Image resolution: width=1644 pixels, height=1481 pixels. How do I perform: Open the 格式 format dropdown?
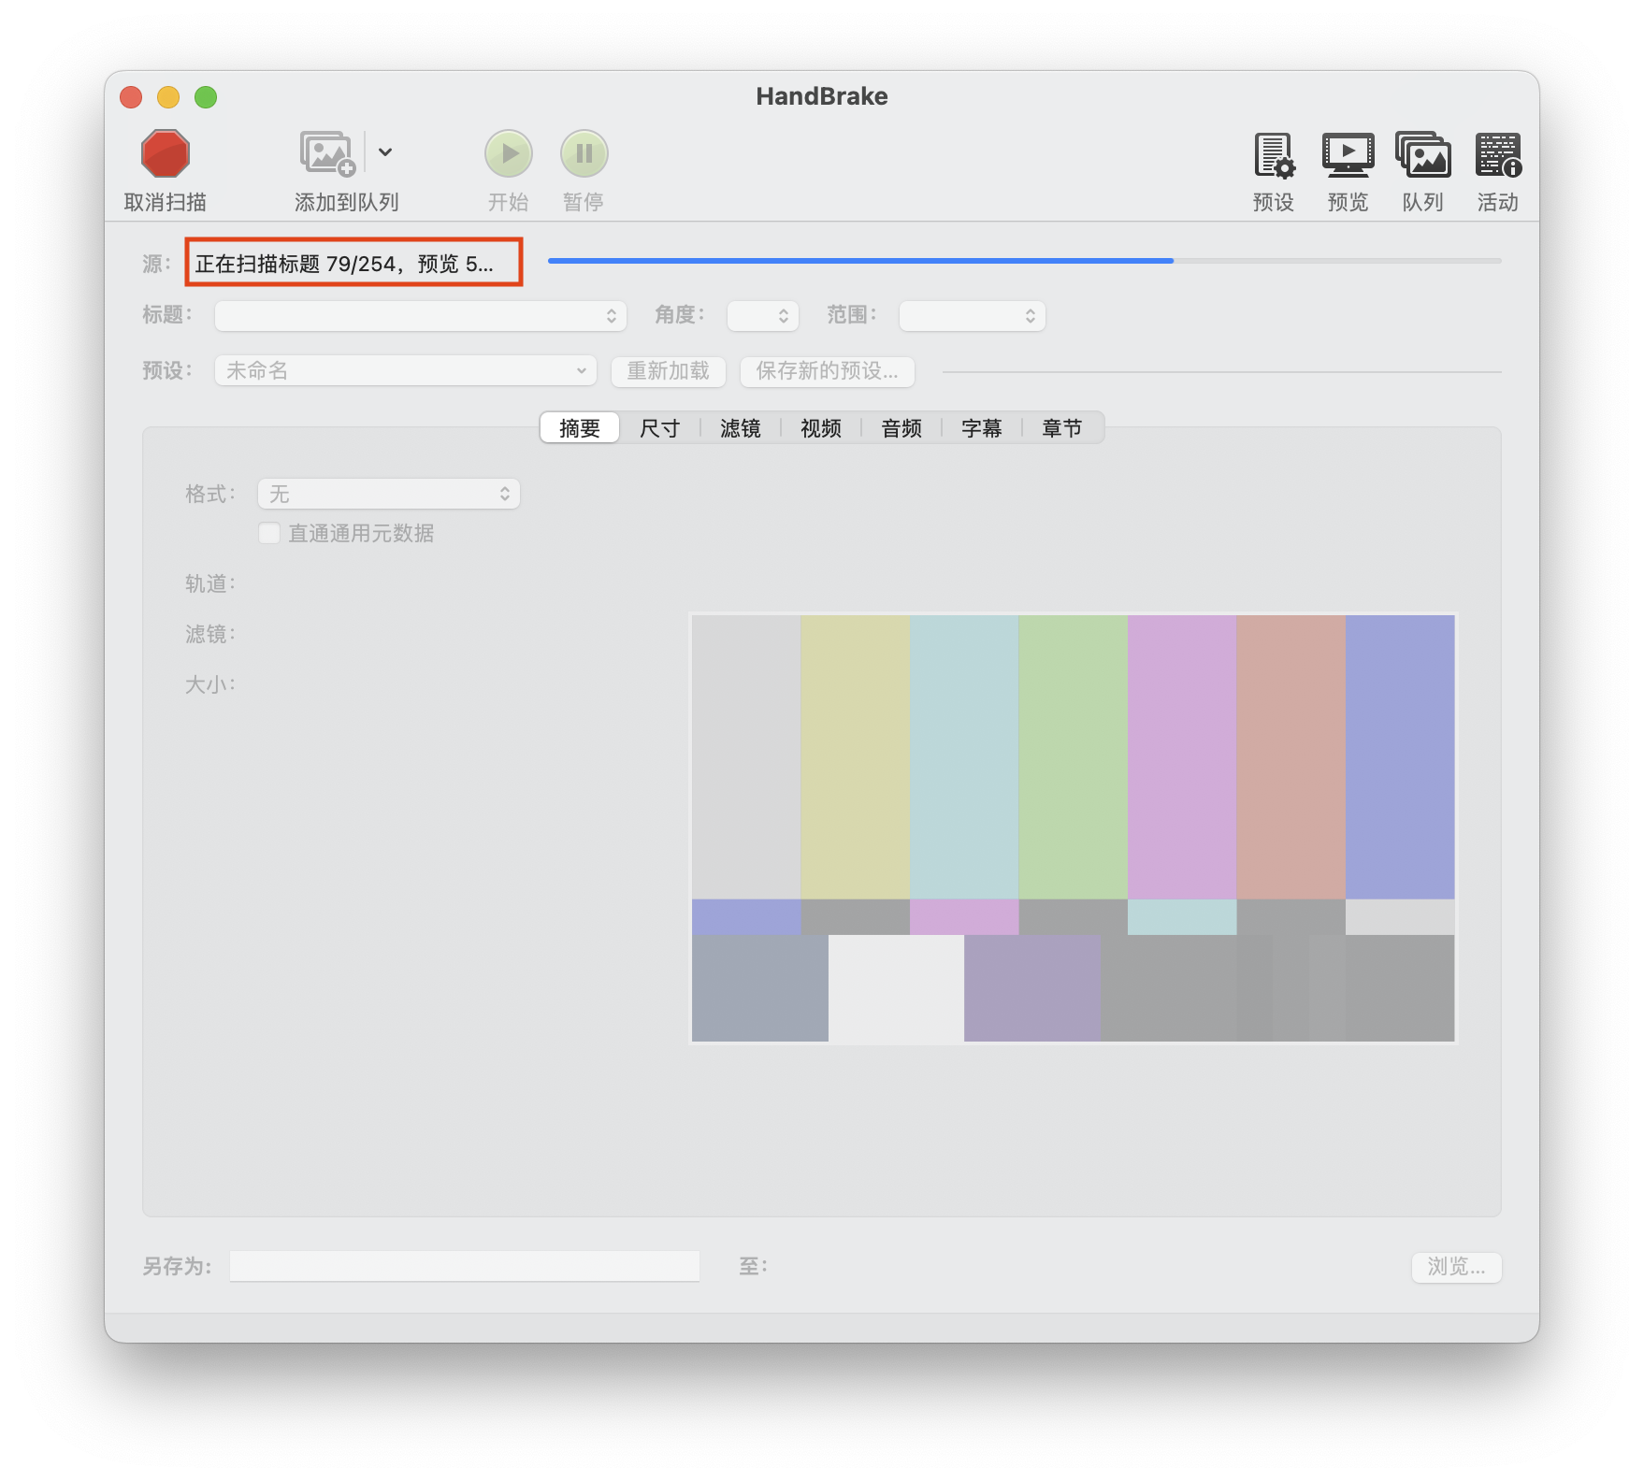(389, 494)
